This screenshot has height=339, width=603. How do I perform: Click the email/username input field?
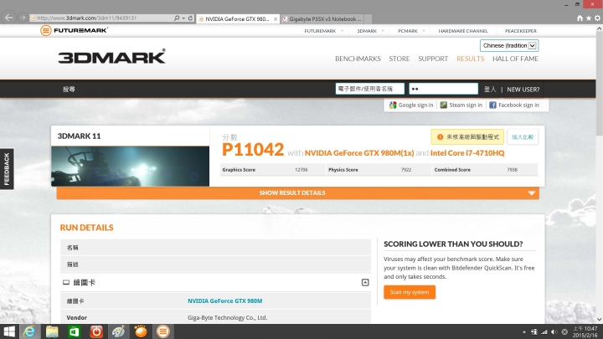click(x=369, y=89)
